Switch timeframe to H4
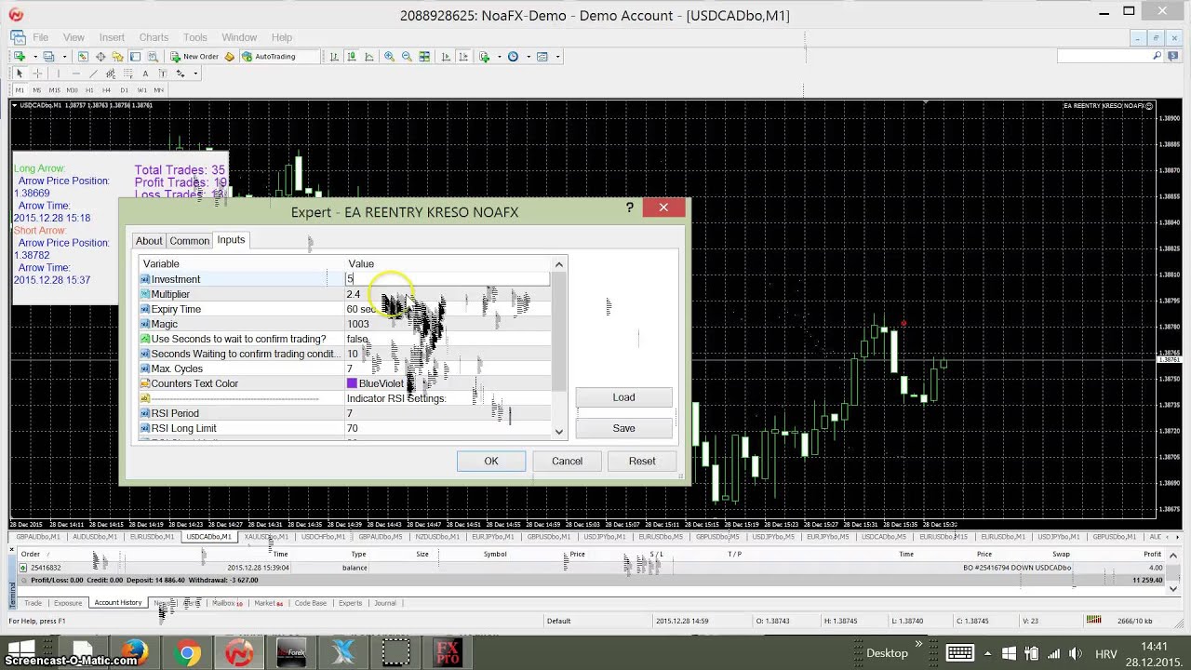The height and width of the screenshot is (670, 1191). click(106, 90)
